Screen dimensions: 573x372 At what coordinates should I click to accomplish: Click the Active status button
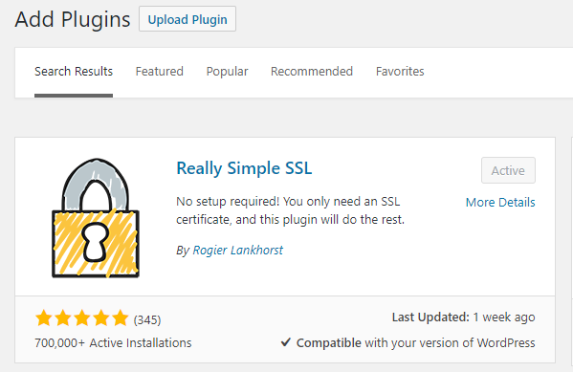click(508, 170)
